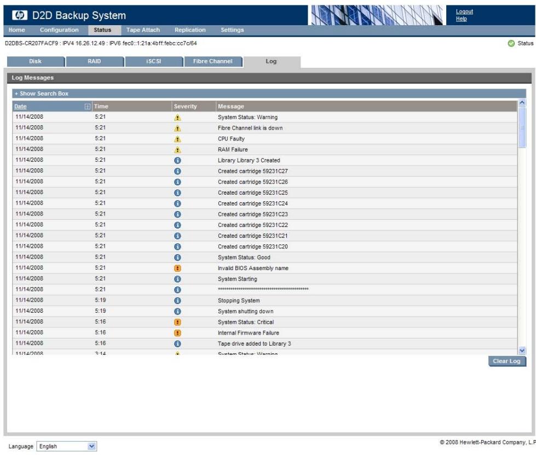Click warning icon for Fibre Channel link down

tap(177, 128)
